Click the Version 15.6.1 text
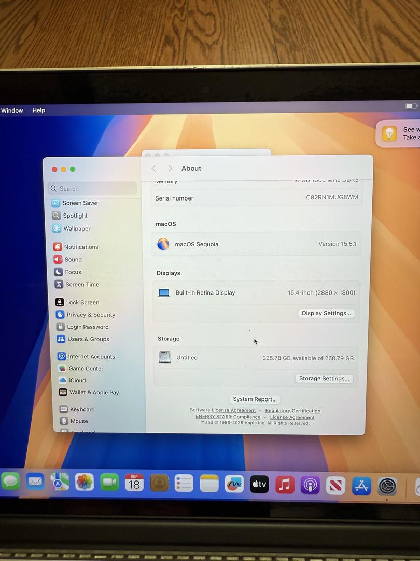This screenshot has height=561, width=420. 338,244
